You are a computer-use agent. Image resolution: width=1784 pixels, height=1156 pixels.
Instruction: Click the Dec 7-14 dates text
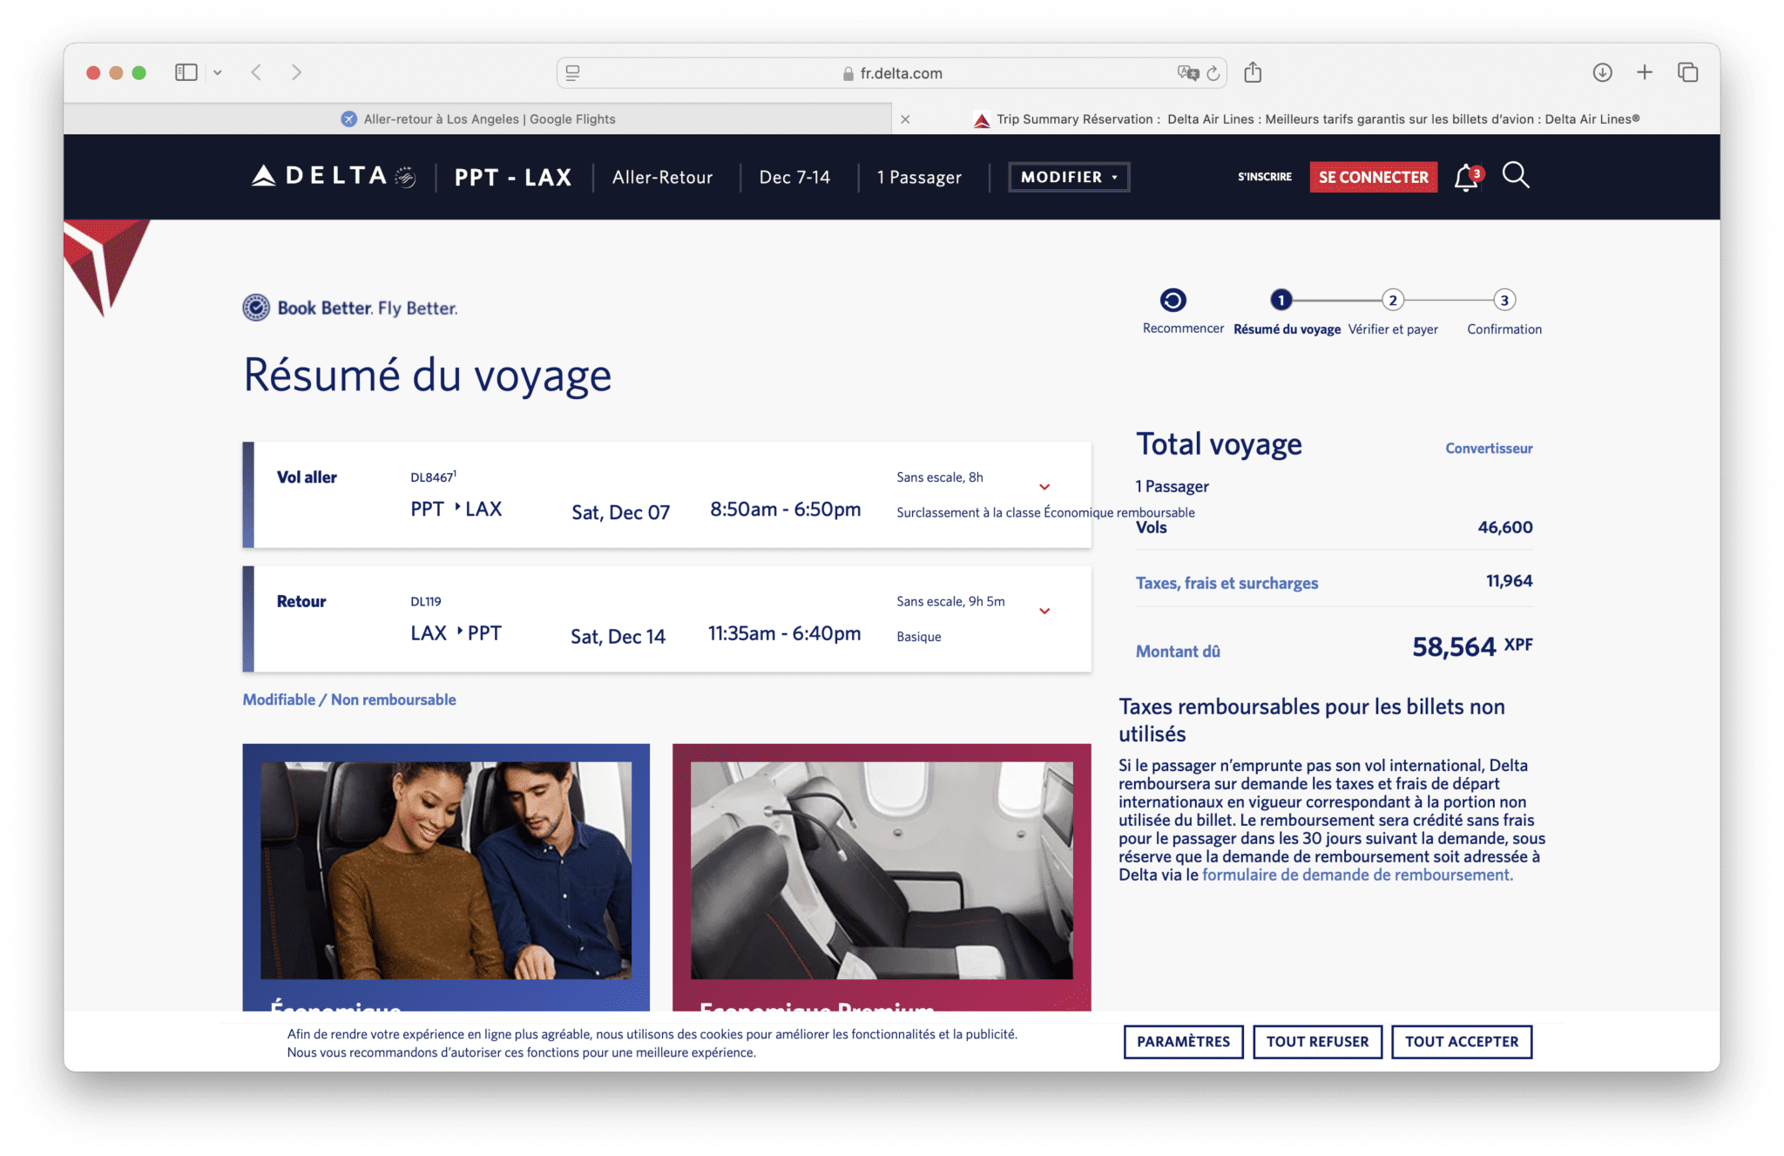(x=794, y=177)
